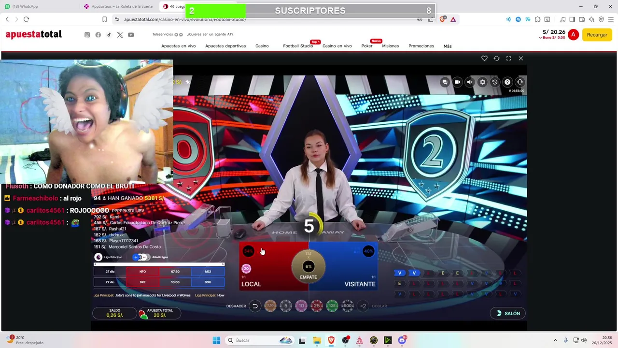Screen dimensions: 618x348
Task: Close the game frame with X
Action: click(520, 58)
